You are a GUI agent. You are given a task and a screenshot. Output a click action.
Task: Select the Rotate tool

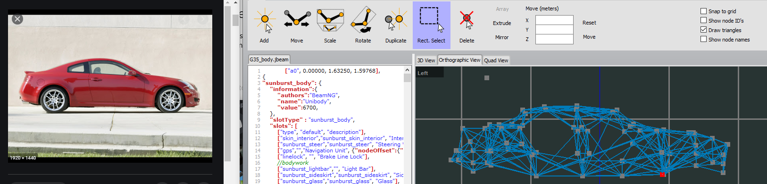(x=363, y=25)
